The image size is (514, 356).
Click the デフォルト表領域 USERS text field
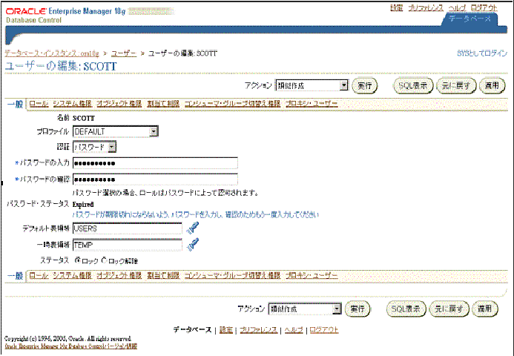[127, 228]
